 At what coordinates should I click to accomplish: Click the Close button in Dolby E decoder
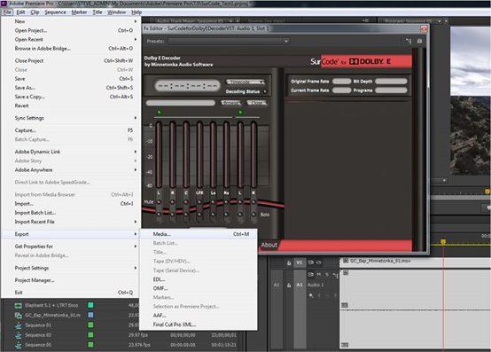tap(257, 103)
